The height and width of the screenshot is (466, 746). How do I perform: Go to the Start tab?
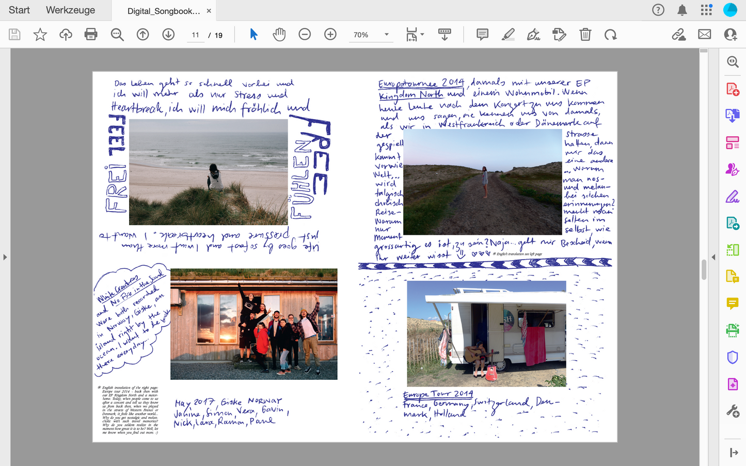19,10
